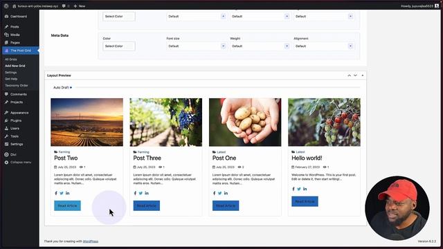Collapse the Layout Preview panel toggle
Viewport: 443px width, 249px height.
coord(363,75)
